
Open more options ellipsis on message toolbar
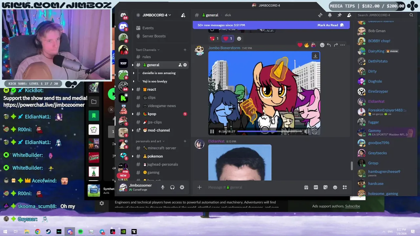(343, 45)
